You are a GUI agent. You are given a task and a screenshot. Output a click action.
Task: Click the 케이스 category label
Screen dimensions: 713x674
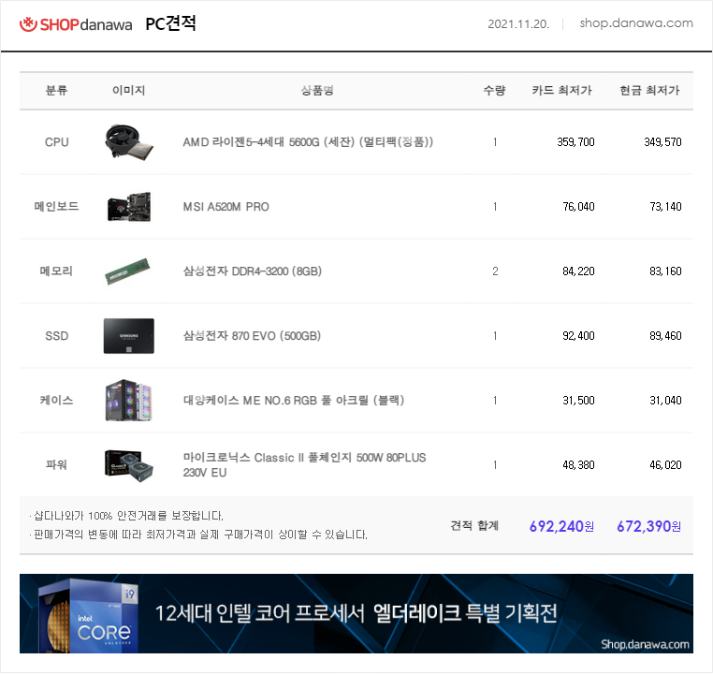click(x=56, y=401)
